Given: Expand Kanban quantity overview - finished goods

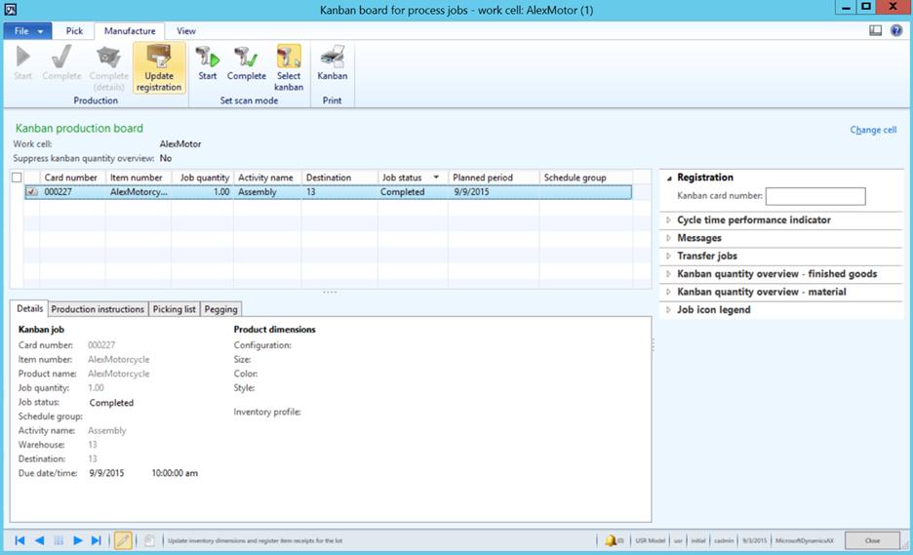Looking at the screenshot, I should [x=668, y=274].
